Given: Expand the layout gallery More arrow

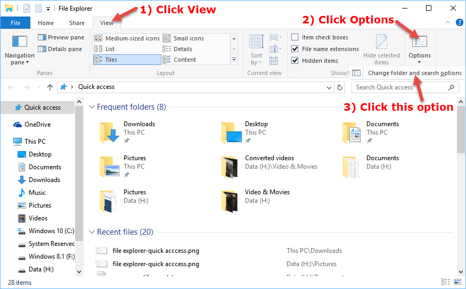Looking at the screenshot, I should coord(234,60).
